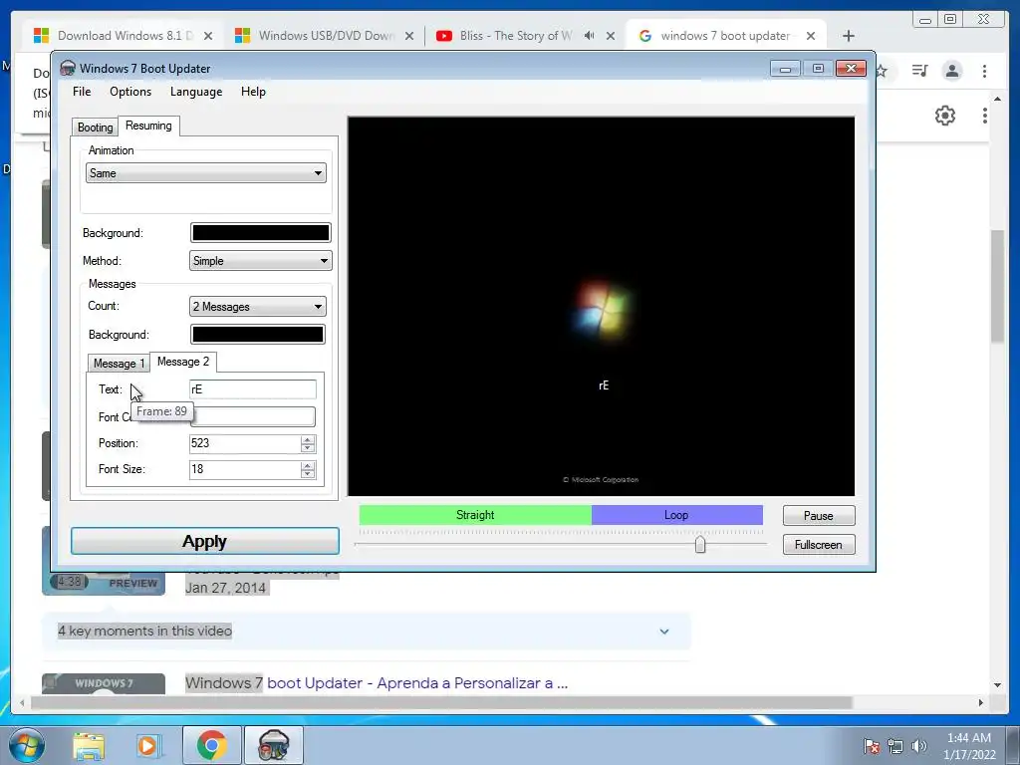Click the Fullscreen button

[x=819, y=545]
